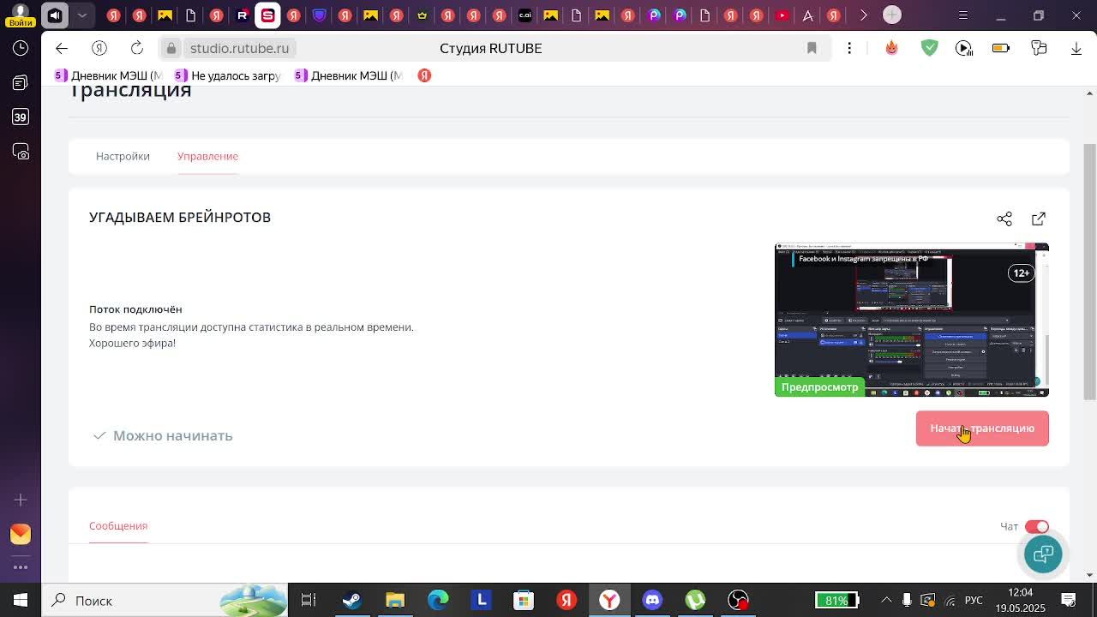Open uTorrent from the taskbar
Screen dimensions: 1097x617
695,601
